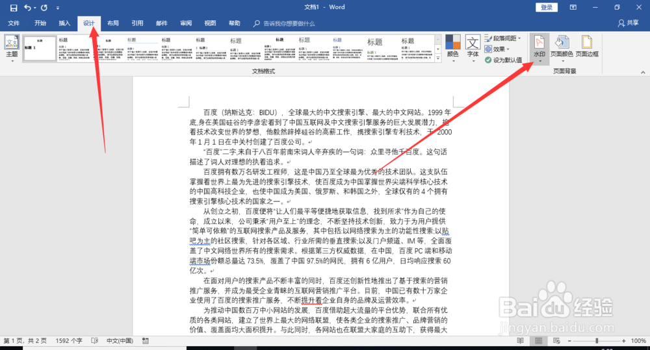Click 中文(中国) language indicator
Screen dimensions: 650x350
[x=120, y=341]
